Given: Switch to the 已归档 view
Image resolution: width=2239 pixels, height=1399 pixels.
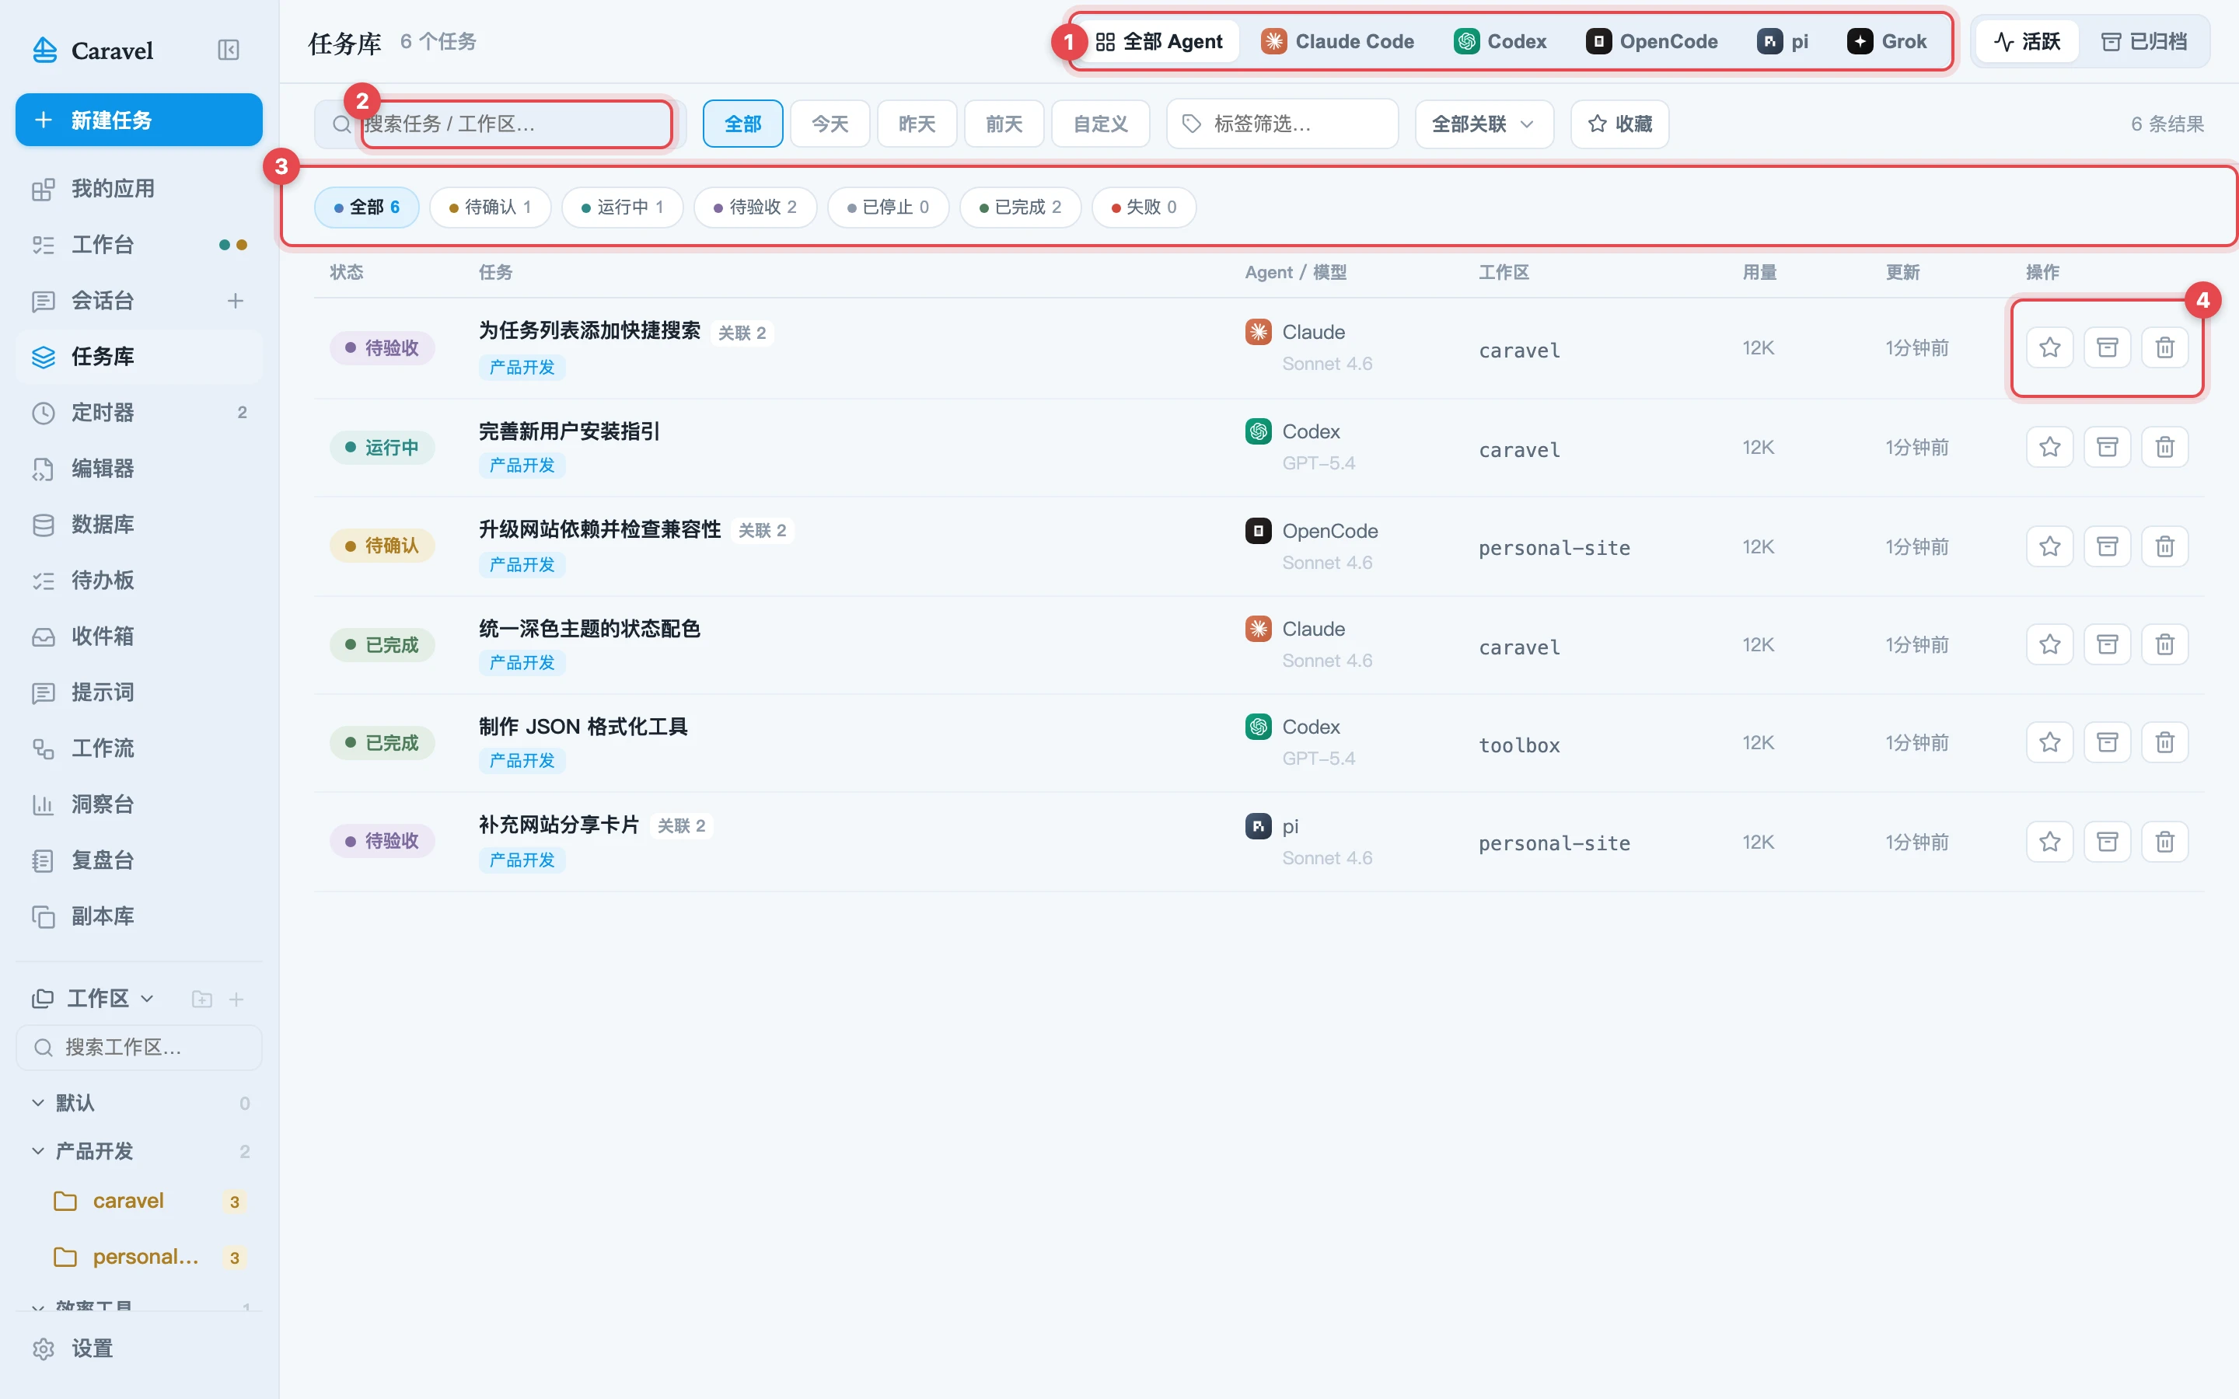Looking at the screenshot, I should [x=2143, y=42].
